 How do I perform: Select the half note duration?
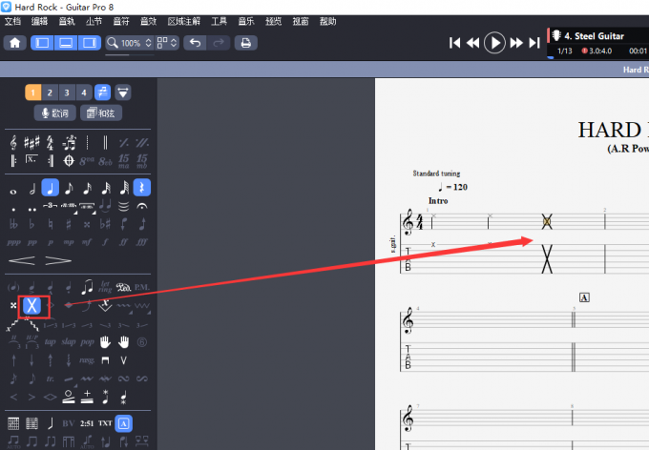click(31, 188)
